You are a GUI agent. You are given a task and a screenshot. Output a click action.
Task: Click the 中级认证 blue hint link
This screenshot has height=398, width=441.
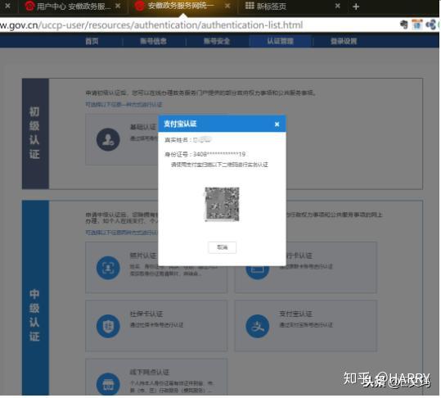(x=121, y=233)
